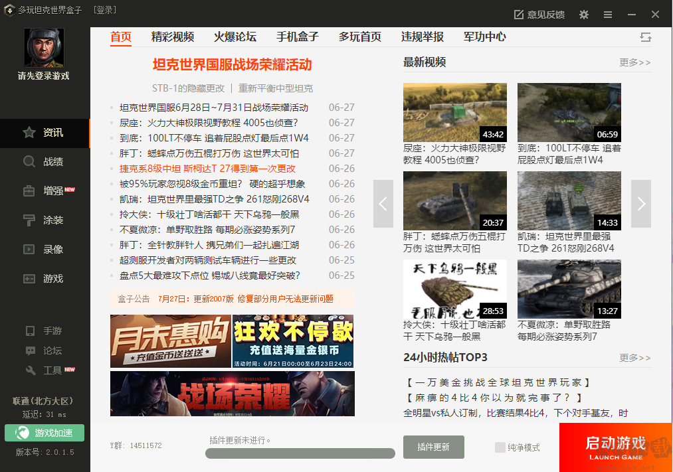Open the 游戏 gamepad icon section
The image size is (673, 472).
pyautogui.click(x=45, y=279)
